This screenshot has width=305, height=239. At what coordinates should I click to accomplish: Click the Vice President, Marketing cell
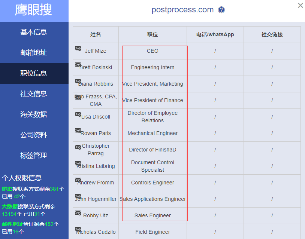coord(152,84)
